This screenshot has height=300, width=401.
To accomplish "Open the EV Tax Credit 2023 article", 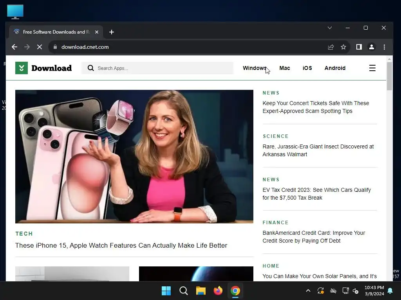I will (x=316, y=194).
